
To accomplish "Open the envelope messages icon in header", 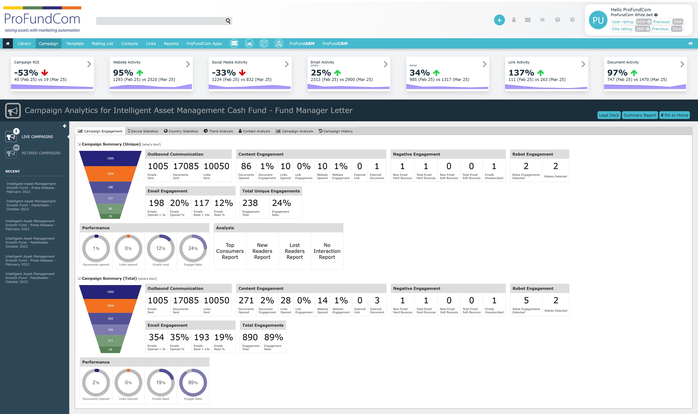I will pos(528,20).
